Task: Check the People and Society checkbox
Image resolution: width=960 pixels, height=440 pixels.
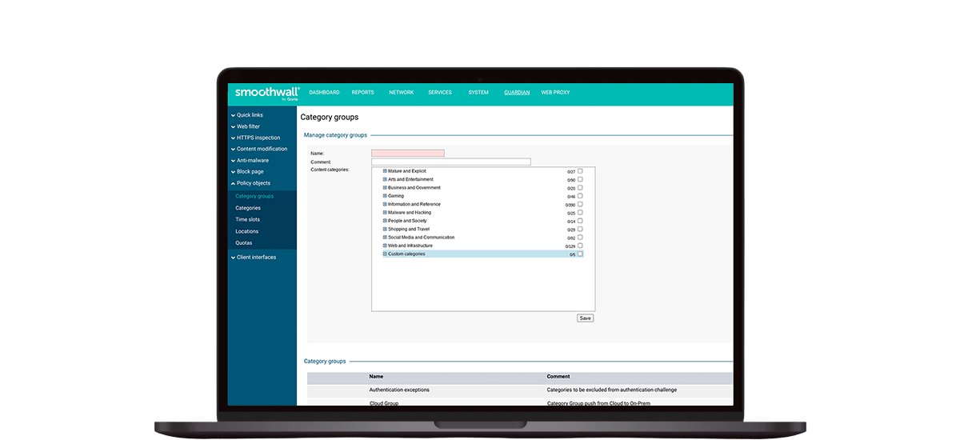Action: click(581, 221)
